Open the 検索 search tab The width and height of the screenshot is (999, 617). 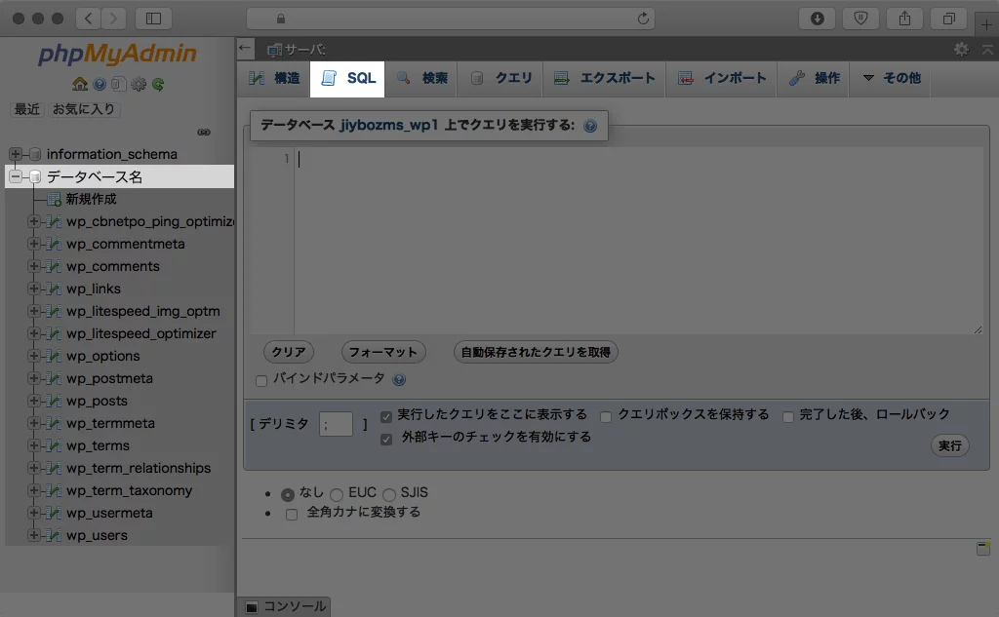click(x=421, y=78)
